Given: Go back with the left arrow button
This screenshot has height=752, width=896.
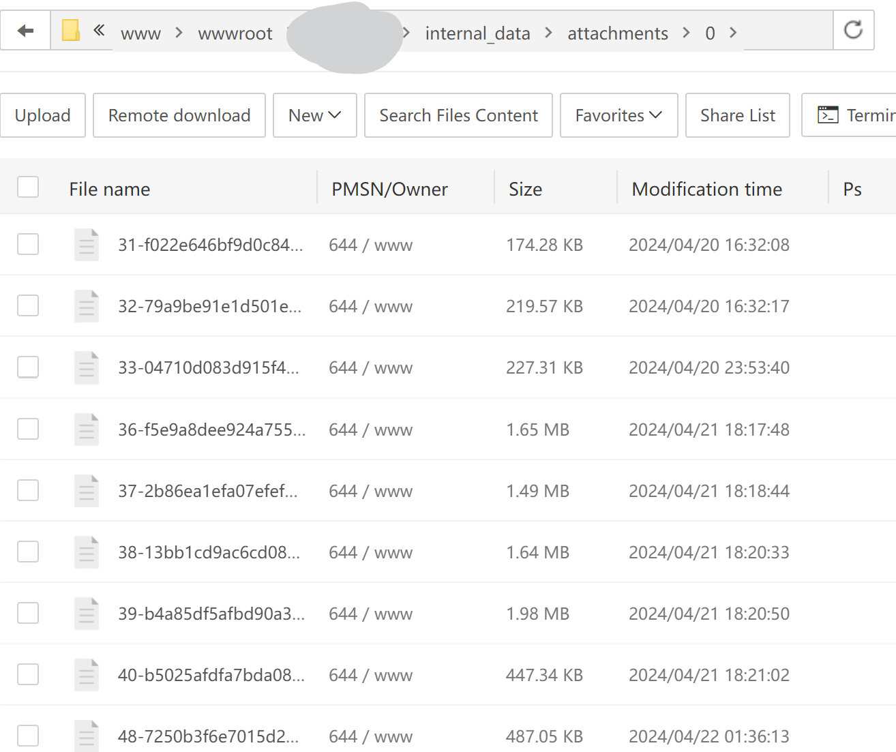Looking at the screenshot, I should click(25, 31).
